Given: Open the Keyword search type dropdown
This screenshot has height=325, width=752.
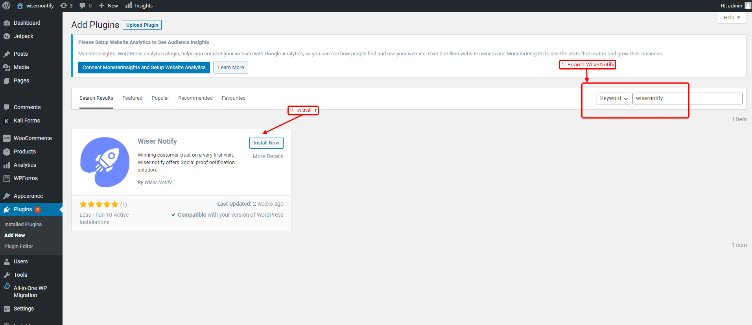Looking at the screenshot, I should (x=614, y=98).
